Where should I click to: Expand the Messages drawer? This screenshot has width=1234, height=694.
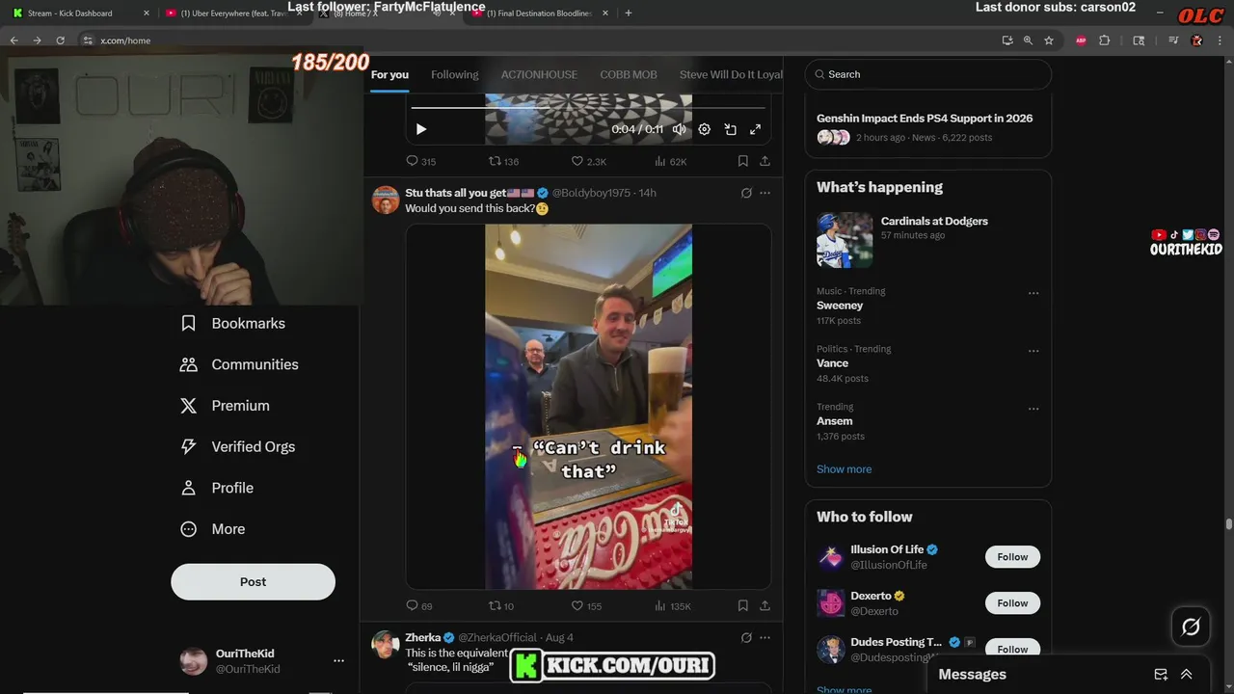[1187, 675]
